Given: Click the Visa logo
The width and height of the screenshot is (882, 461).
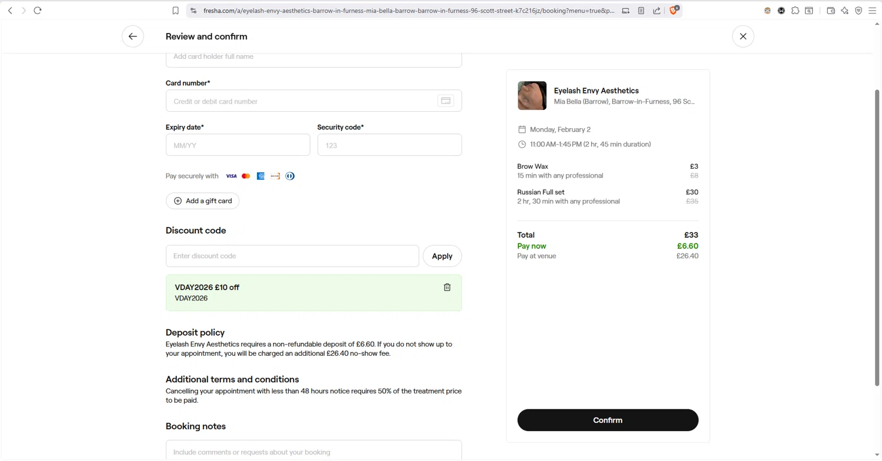Looking at the screenshot, I should pos(231,176).
